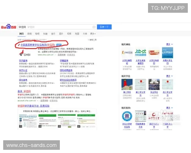Screen dimensions: 191x153
Task: Open the 第二学士学位 certificate thumbnail
Action: (140, 84)
